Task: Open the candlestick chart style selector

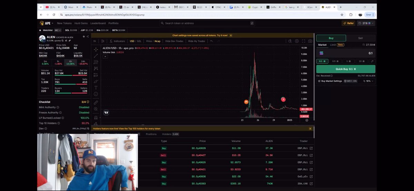Action: 102,41
